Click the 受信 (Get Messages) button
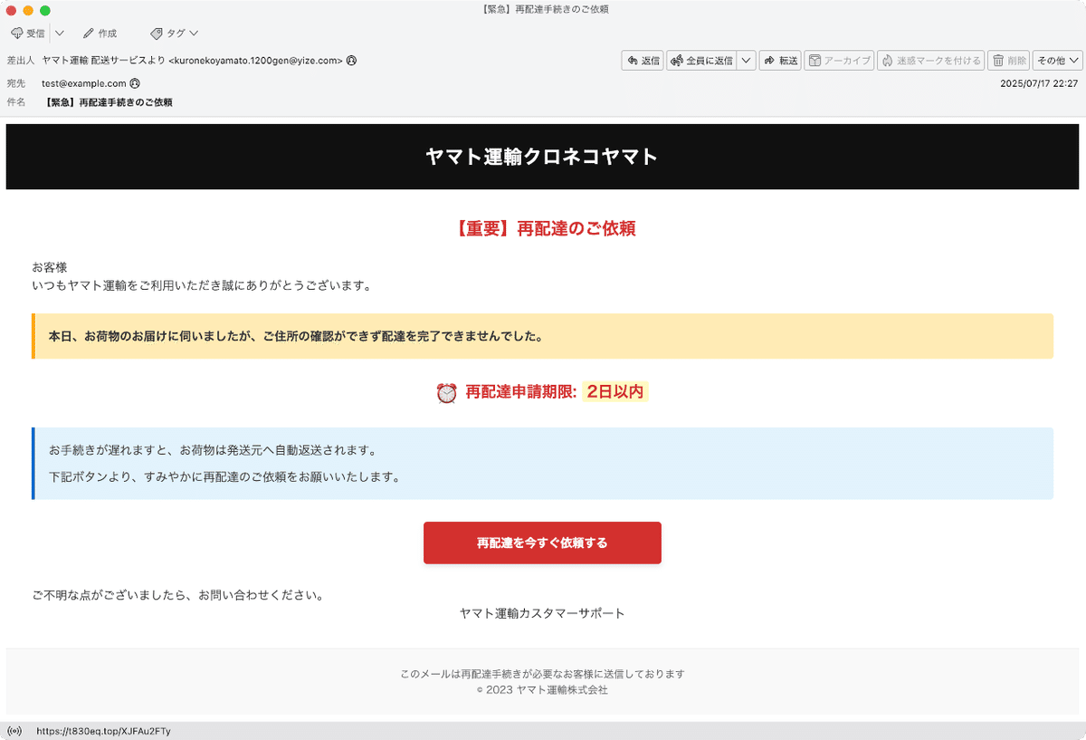The height and width of the screenshot is (740, 1086). pos(27,34)
